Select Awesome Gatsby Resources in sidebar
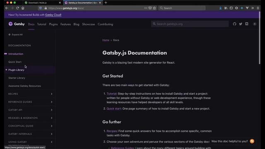The width and height of the screenshot is (265, 149). [25, 86]
